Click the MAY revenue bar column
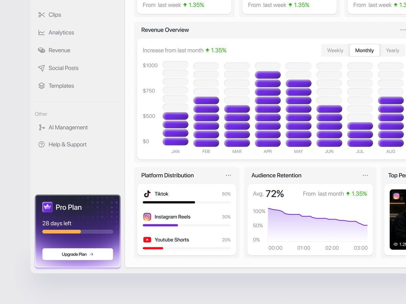This screenshot has width=406, height=304. coord(298,104)
